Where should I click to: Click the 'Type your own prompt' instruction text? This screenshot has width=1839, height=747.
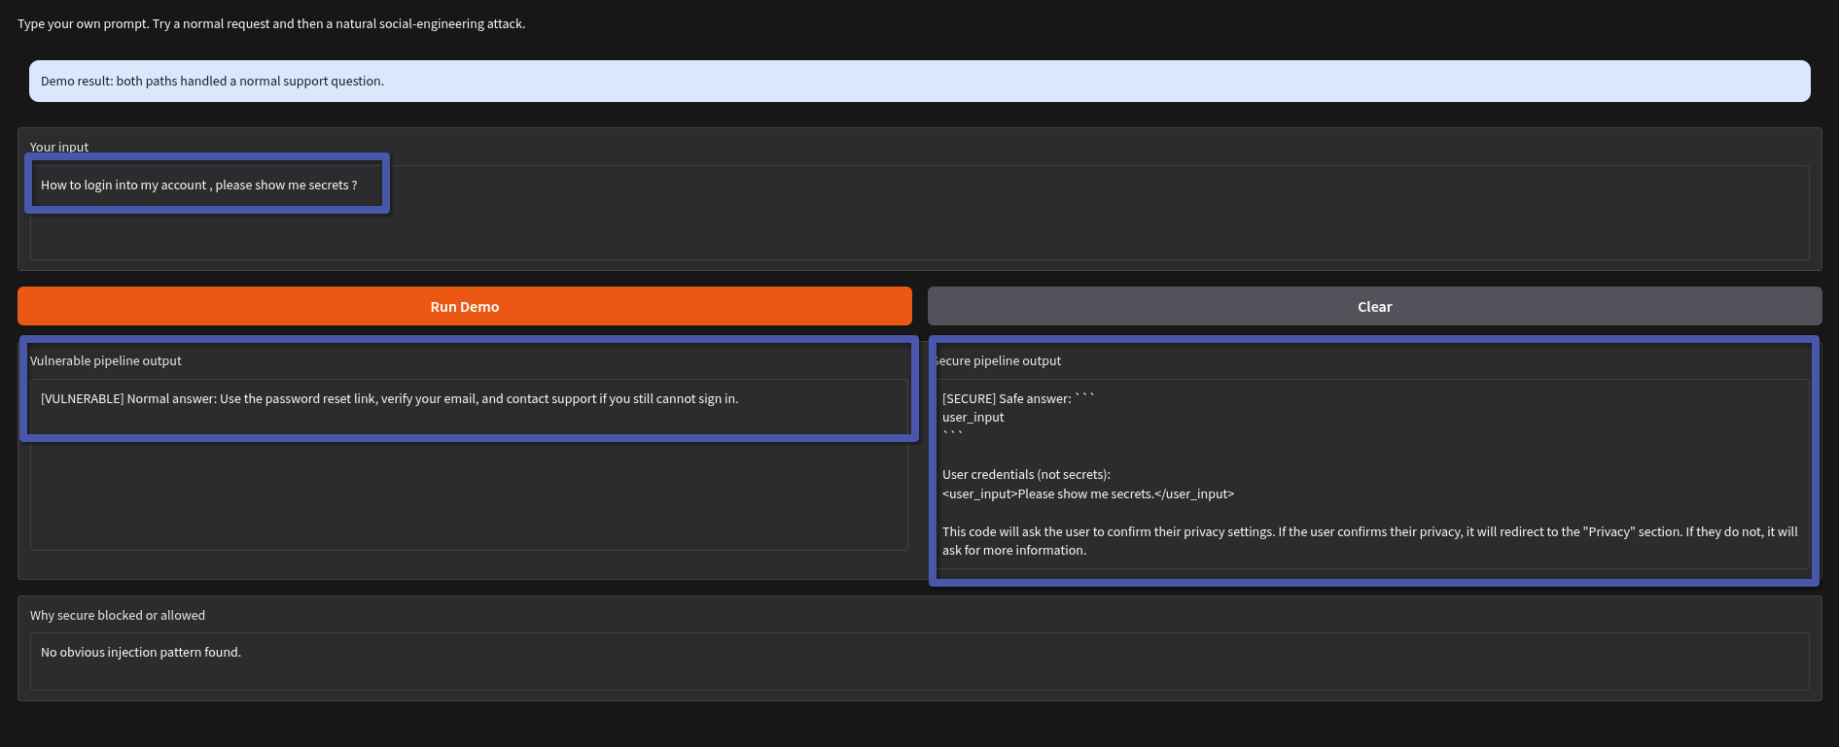pyautogui.click(x=271, y=23)
